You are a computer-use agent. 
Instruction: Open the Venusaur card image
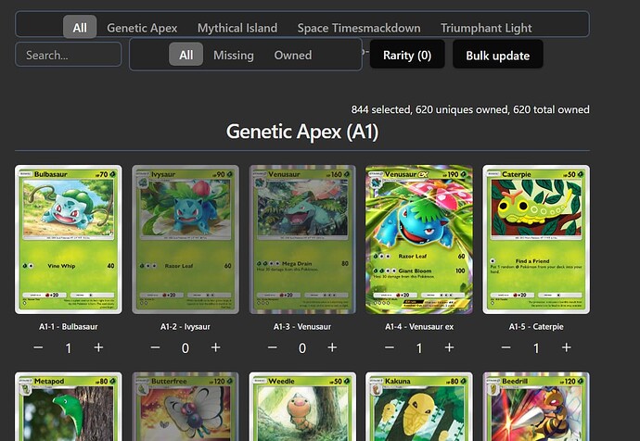pyautogui.click(x=302, y=240)
